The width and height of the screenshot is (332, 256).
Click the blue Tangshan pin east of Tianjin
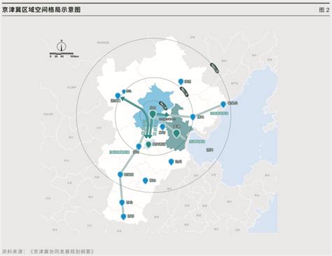coord(193,117)
